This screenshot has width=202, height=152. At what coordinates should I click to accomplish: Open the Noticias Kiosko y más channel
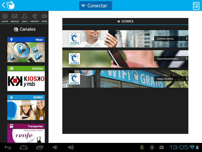coord(26,78)
